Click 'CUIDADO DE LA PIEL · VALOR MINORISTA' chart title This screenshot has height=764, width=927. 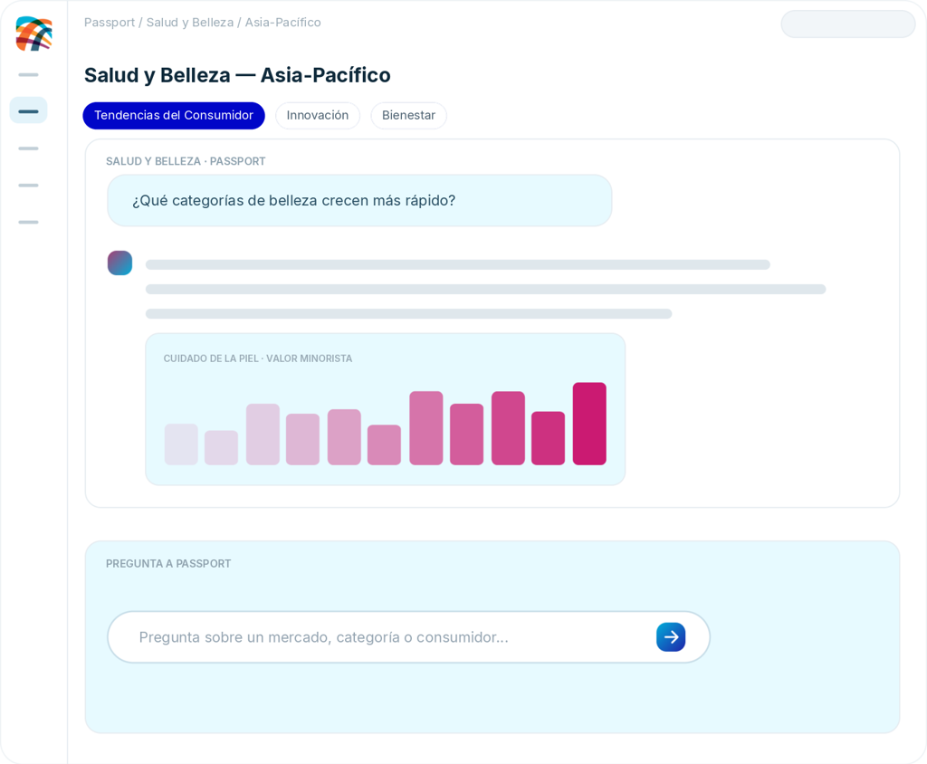tap(258, 358)
